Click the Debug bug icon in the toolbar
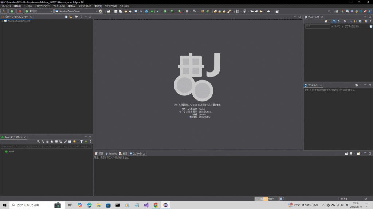373x209 pixels. coord(157,11)
